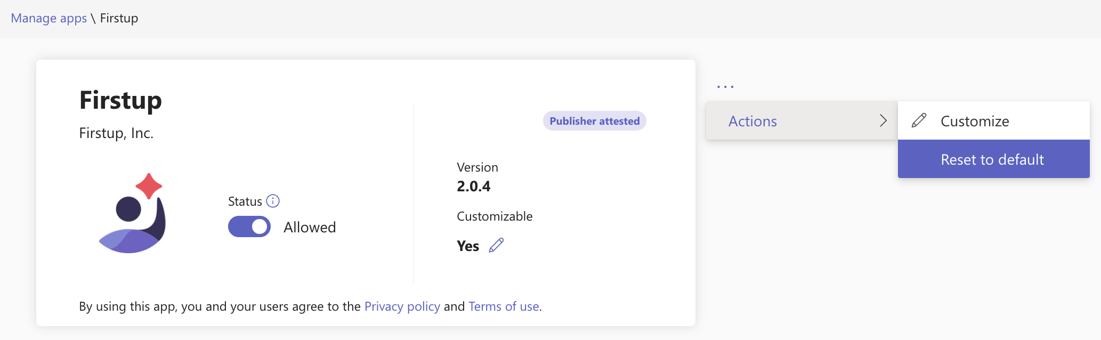Click the Status info icon
Screen dimensions: 1101x340
coord(273,201)
